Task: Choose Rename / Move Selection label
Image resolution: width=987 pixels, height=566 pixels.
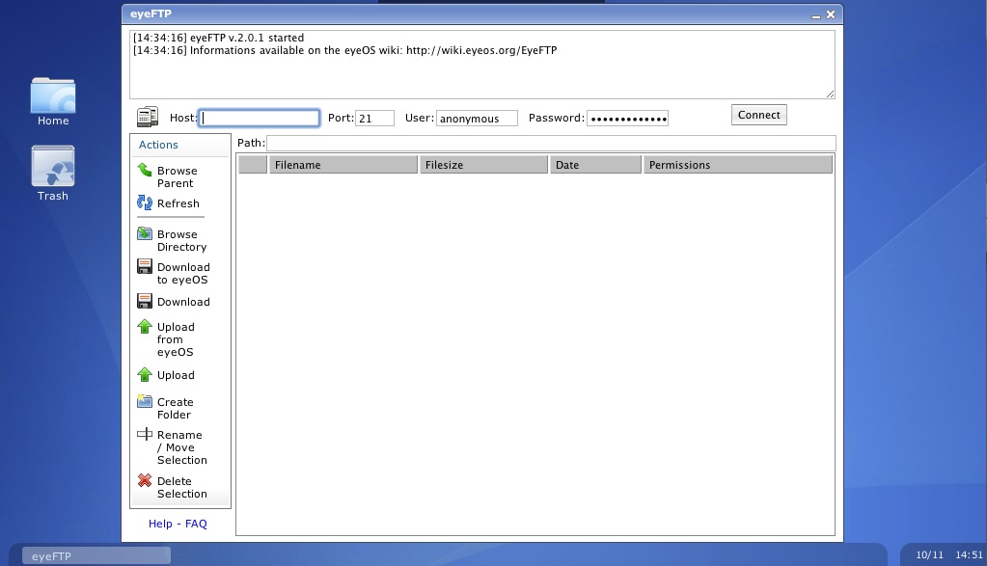Action: click(182, 447)
